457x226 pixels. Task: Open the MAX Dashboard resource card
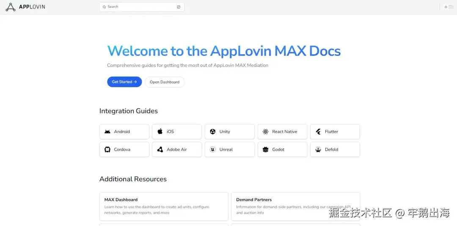[x=164, y=207]
